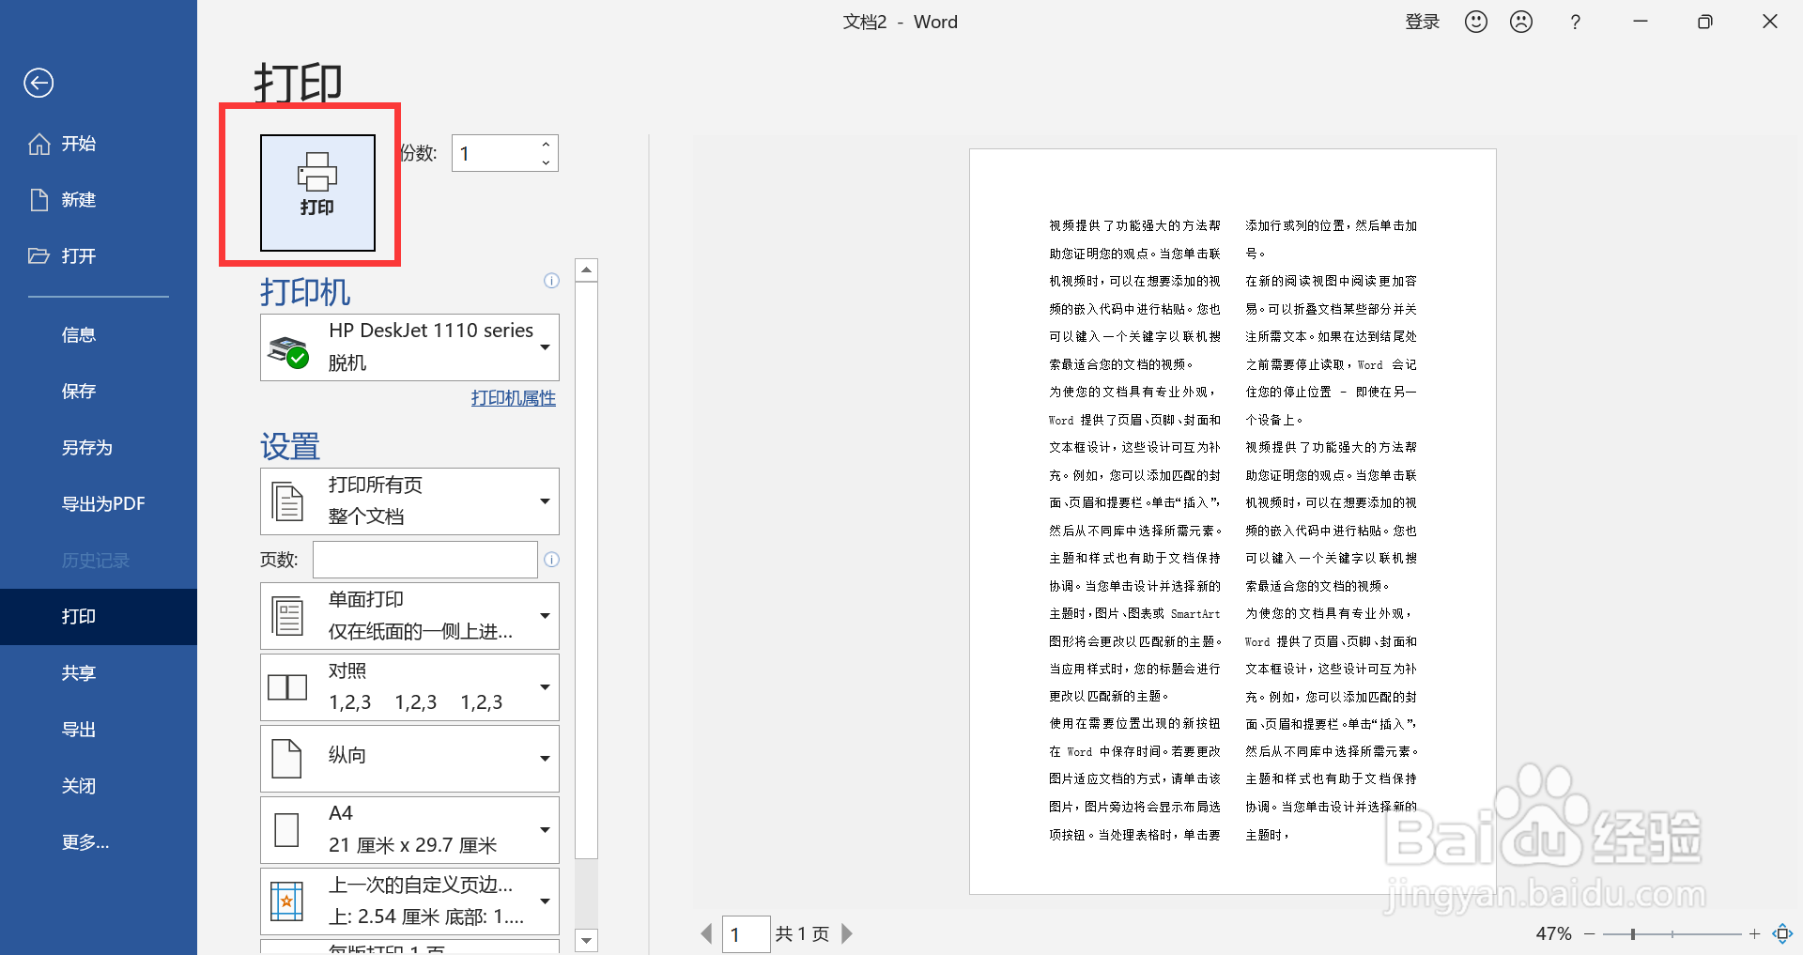This screenshot has width=1803, height=955.
Task: Open the Portrait orientation (纵向) dropdown
Action: coord(409,759)
